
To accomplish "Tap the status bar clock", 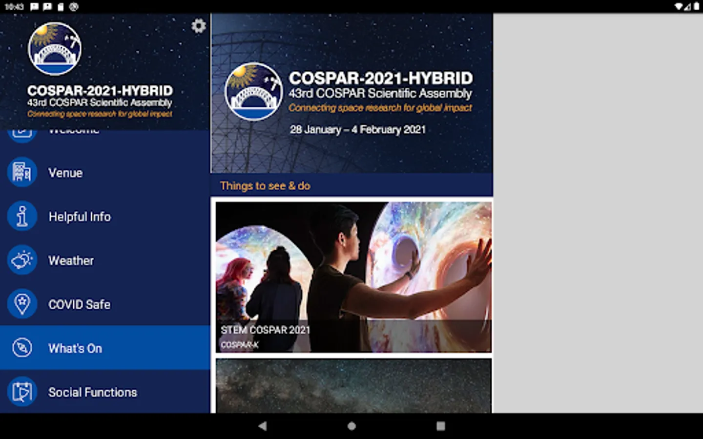I will coord(14,7).
